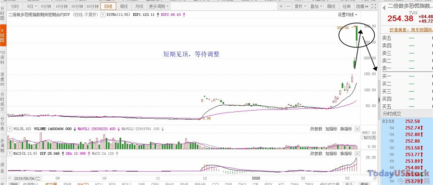Open 更多周期 dropdown

(x=159, y=6)
